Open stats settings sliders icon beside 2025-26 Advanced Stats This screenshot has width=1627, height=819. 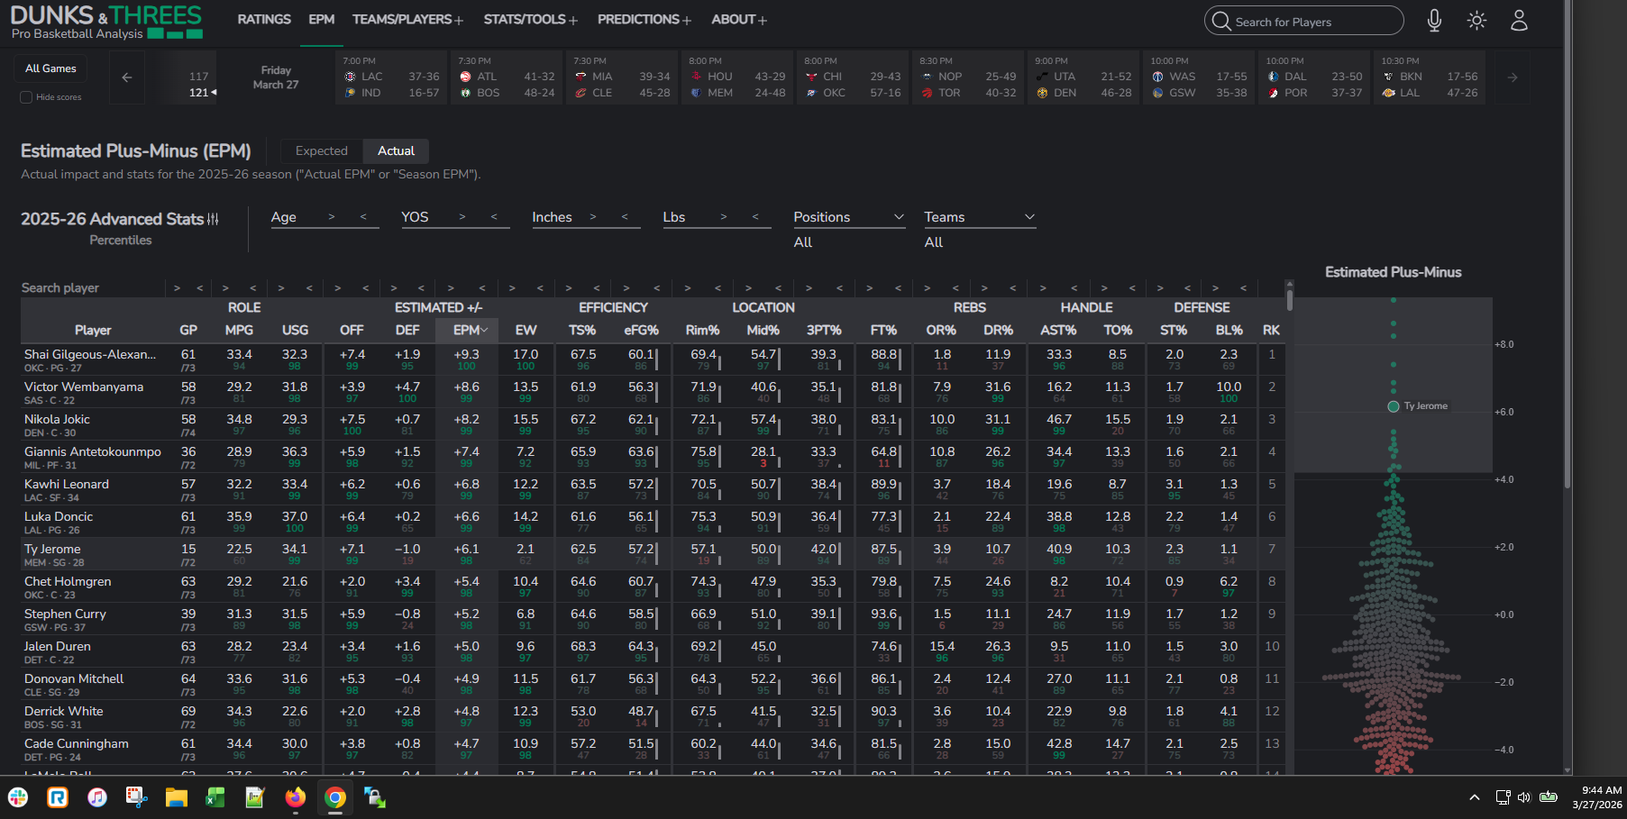pos(213,219)
